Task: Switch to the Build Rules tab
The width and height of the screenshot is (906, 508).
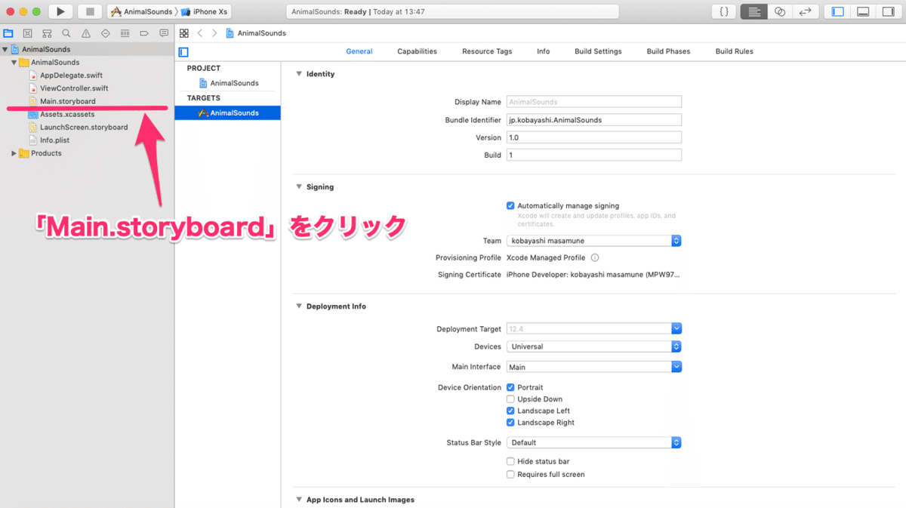Action: click(735, 51)
